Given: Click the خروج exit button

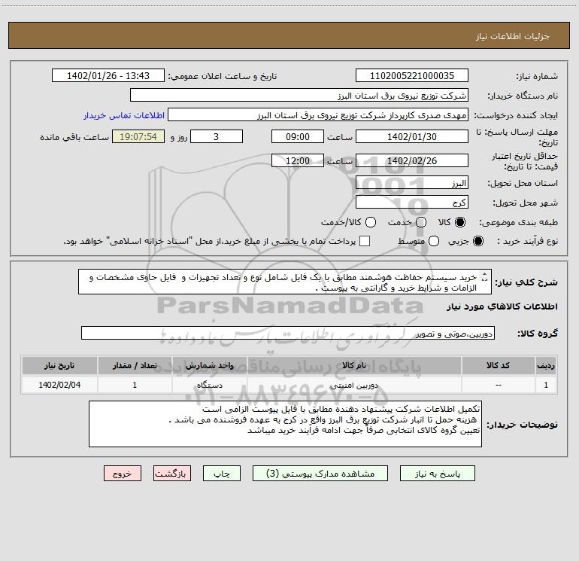Looking at the screenshot, I should [123, 474].
